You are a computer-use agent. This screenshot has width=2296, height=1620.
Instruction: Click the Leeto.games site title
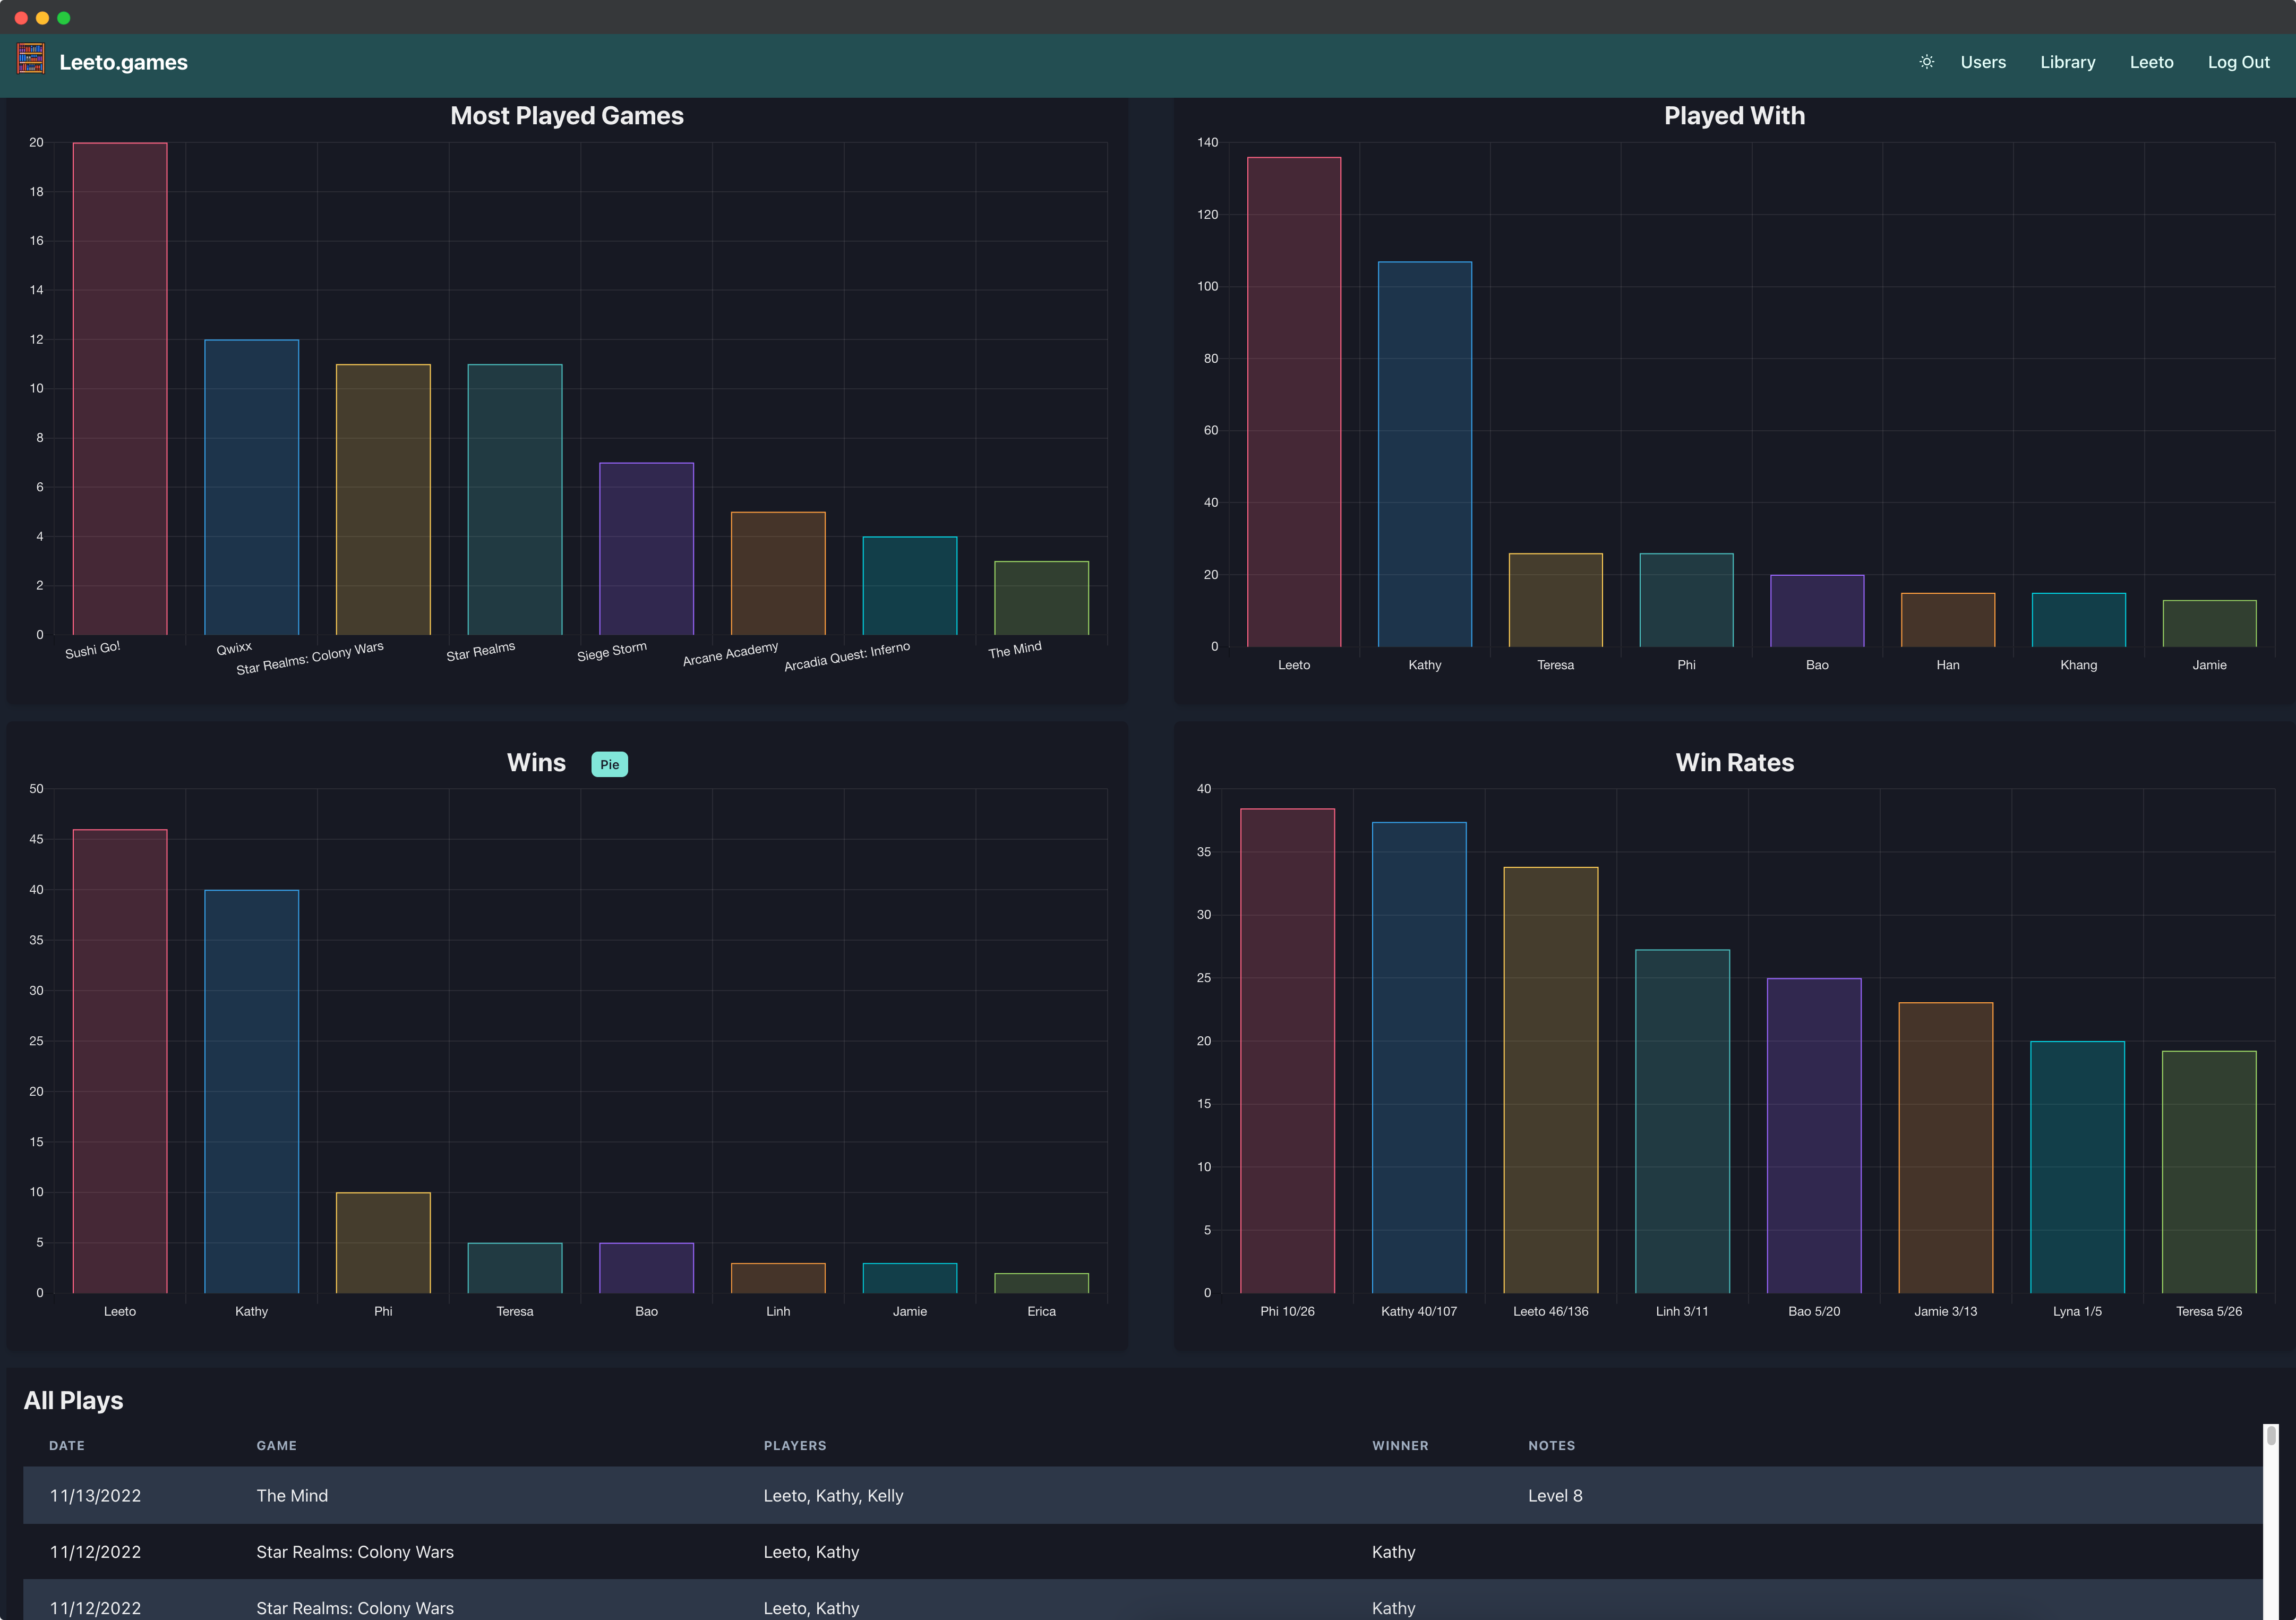[123, 62]
